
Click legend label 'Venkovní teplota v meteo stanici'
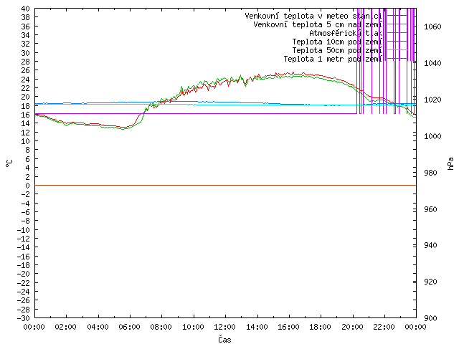tap(313, 16)
